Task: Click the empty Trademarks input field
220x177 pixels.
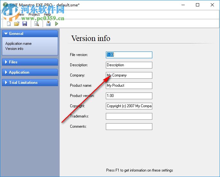Action: [x=129, y=116]
